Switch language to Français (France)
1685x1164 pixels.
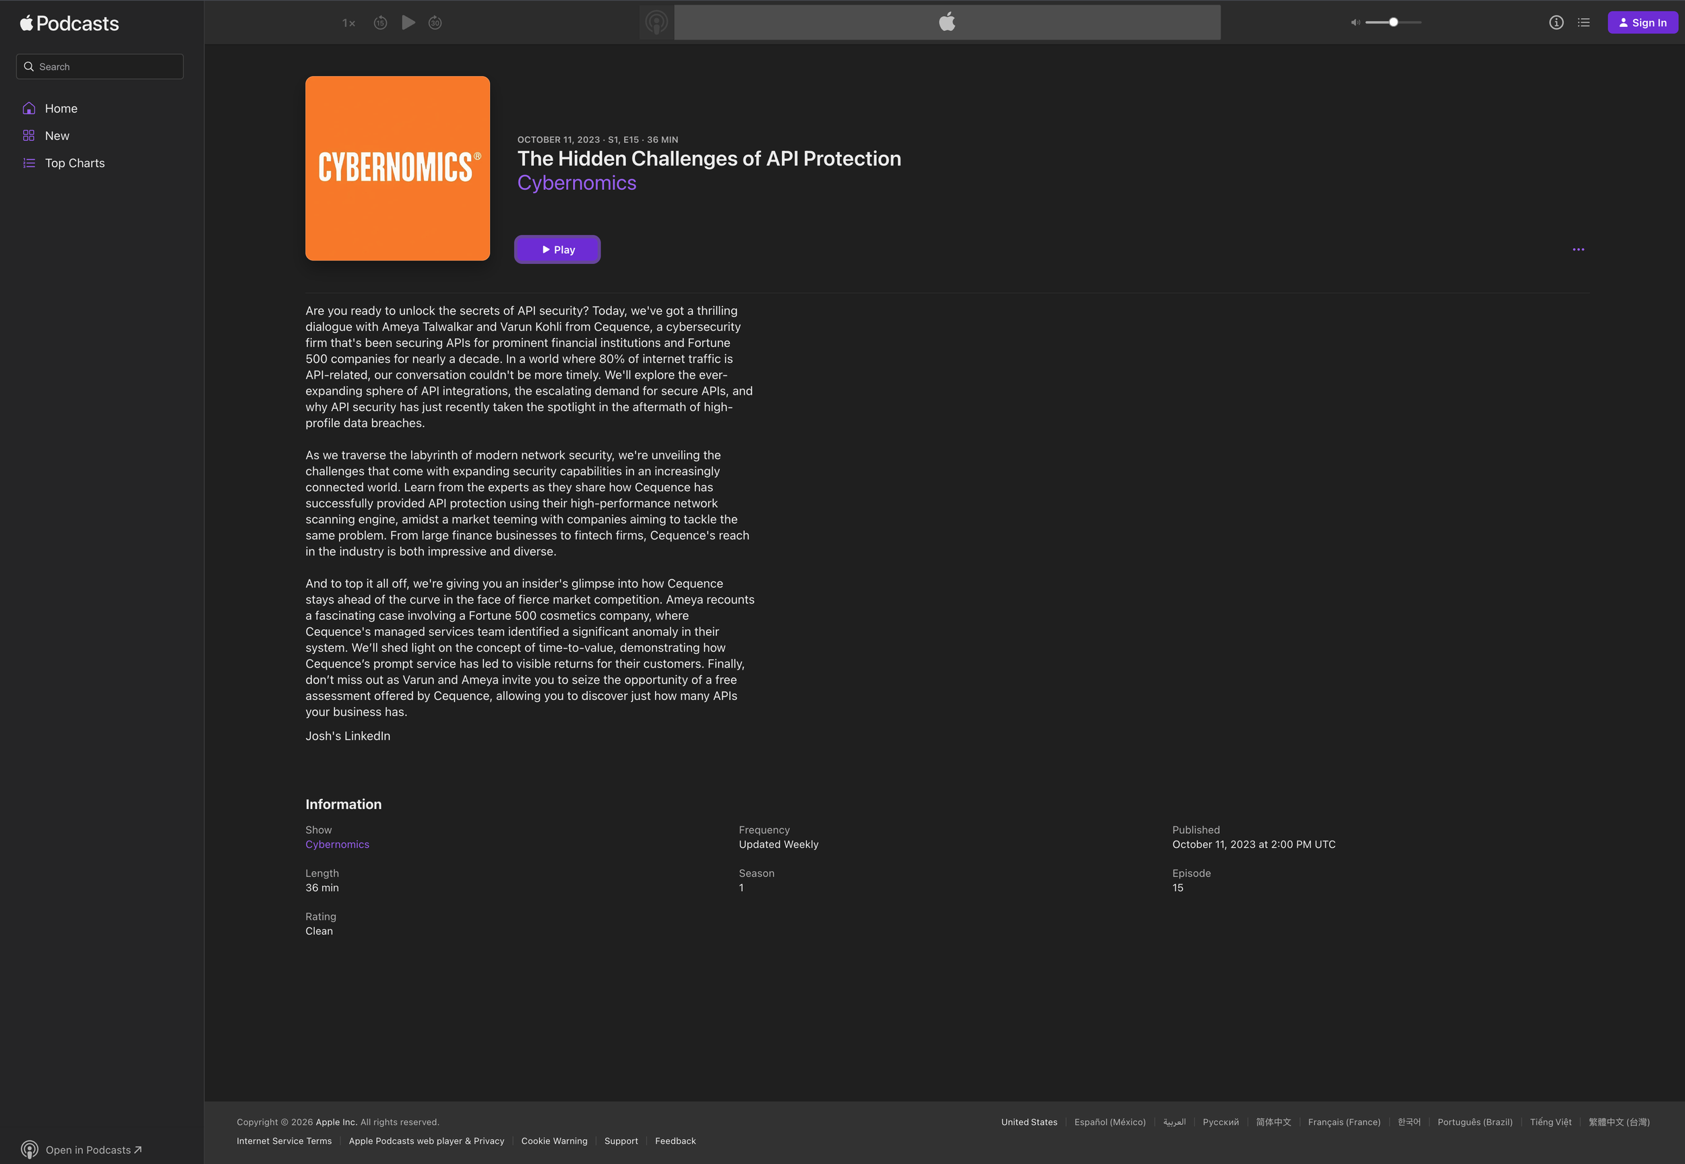click(x=1343, y=1122)
